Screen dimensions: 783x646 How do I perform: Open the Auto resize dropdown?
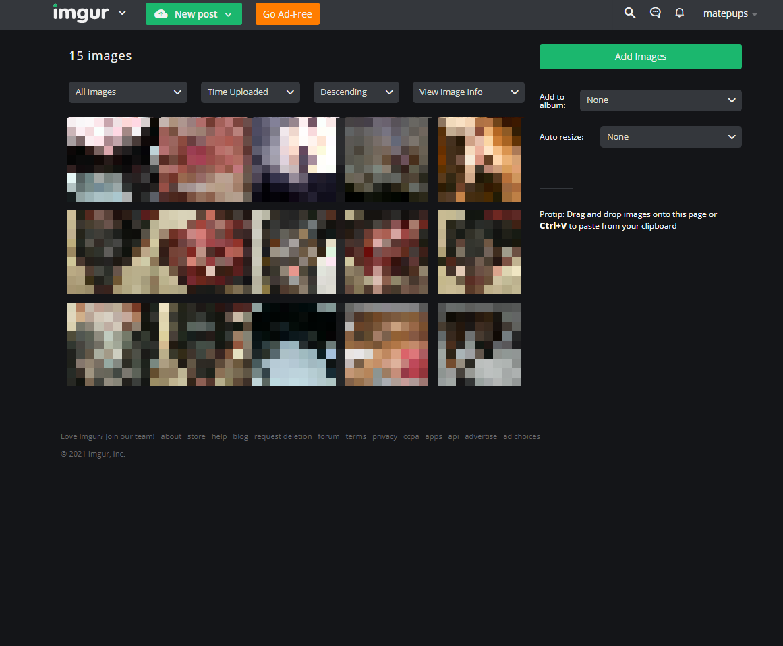tap(670, 137)
